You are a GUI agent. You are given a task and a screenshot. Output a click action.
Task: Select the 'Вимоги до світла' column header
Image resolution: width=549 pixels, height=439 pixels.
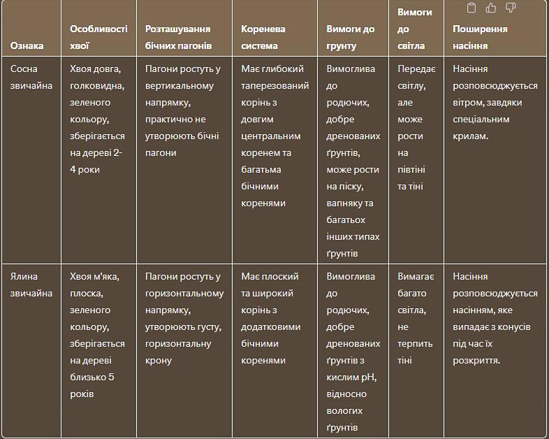[415, 29]
